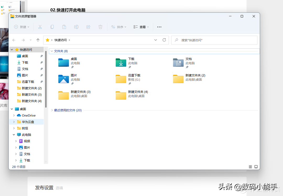This screenshot has width=283, height=196.
Task: Click the search 快速访问 input field
Action: point(214,40)
